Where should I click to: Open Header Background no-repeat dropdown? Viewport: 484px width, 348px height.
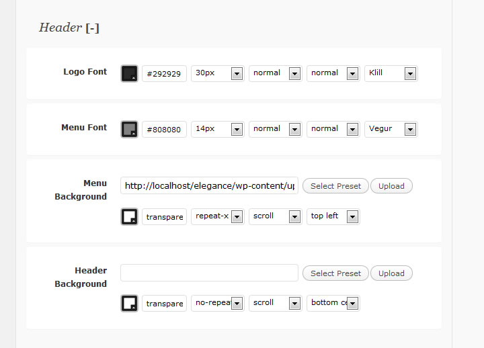click(x=217, y=303)
